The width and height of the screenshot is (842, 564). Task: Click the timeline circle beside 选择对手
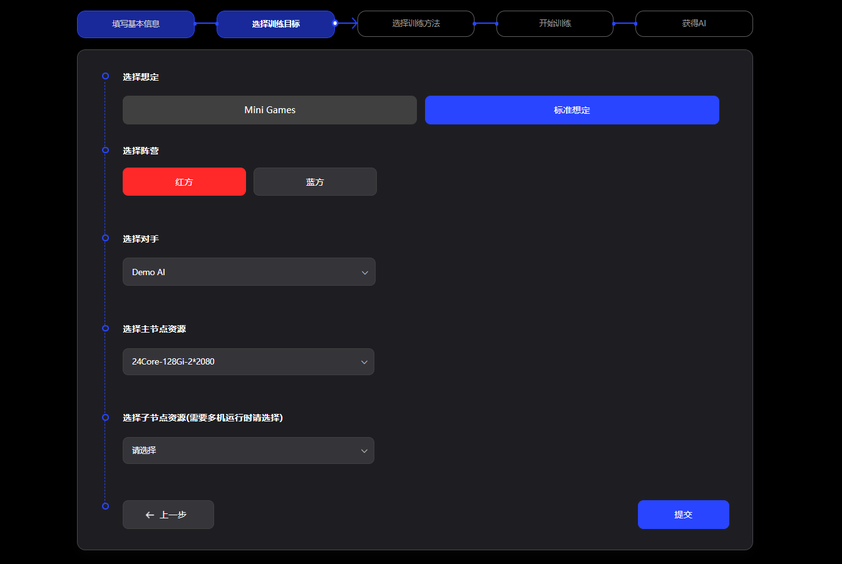pos(105,238)
